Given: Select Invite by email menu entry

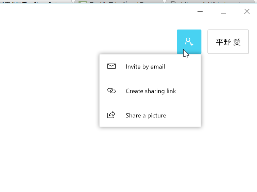Looking at the screenshot, I should (x=150, y=66).
